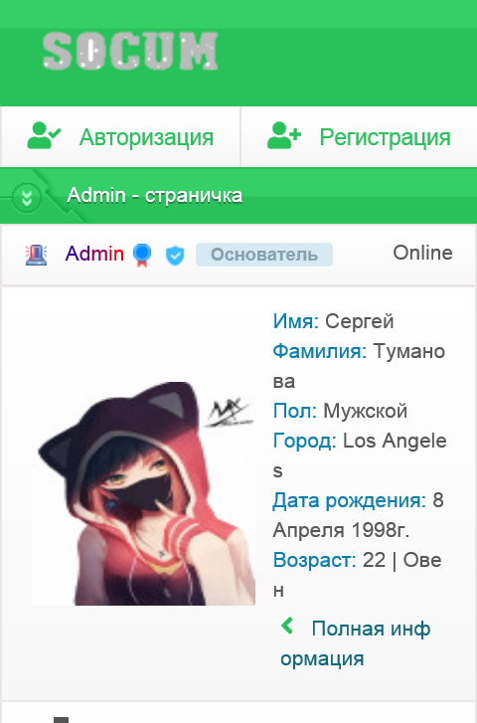
Task: Click the blue award ribbon badge icon
Action: click(x=142, y=255)
